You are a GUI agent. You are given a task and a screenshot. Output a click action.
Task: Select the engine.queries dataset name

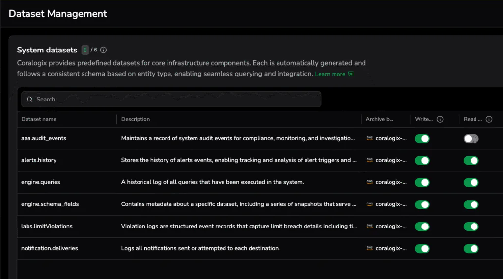[40, 182]
